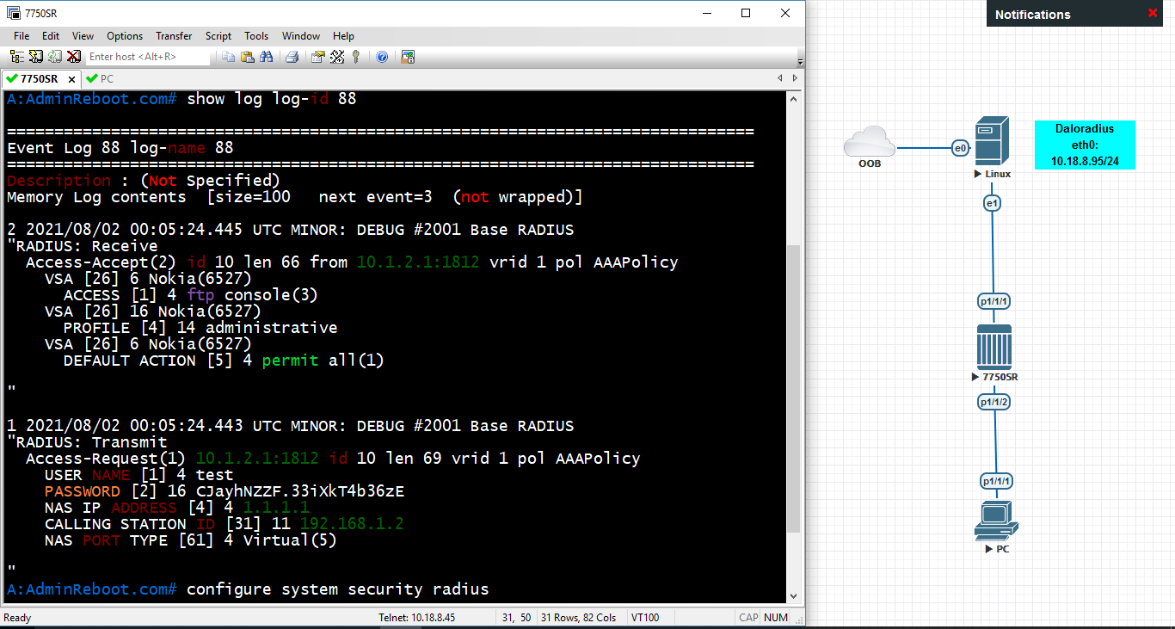The image size is (1175, 629).
Task: Open the Script menu
Action: pos(218,36)
